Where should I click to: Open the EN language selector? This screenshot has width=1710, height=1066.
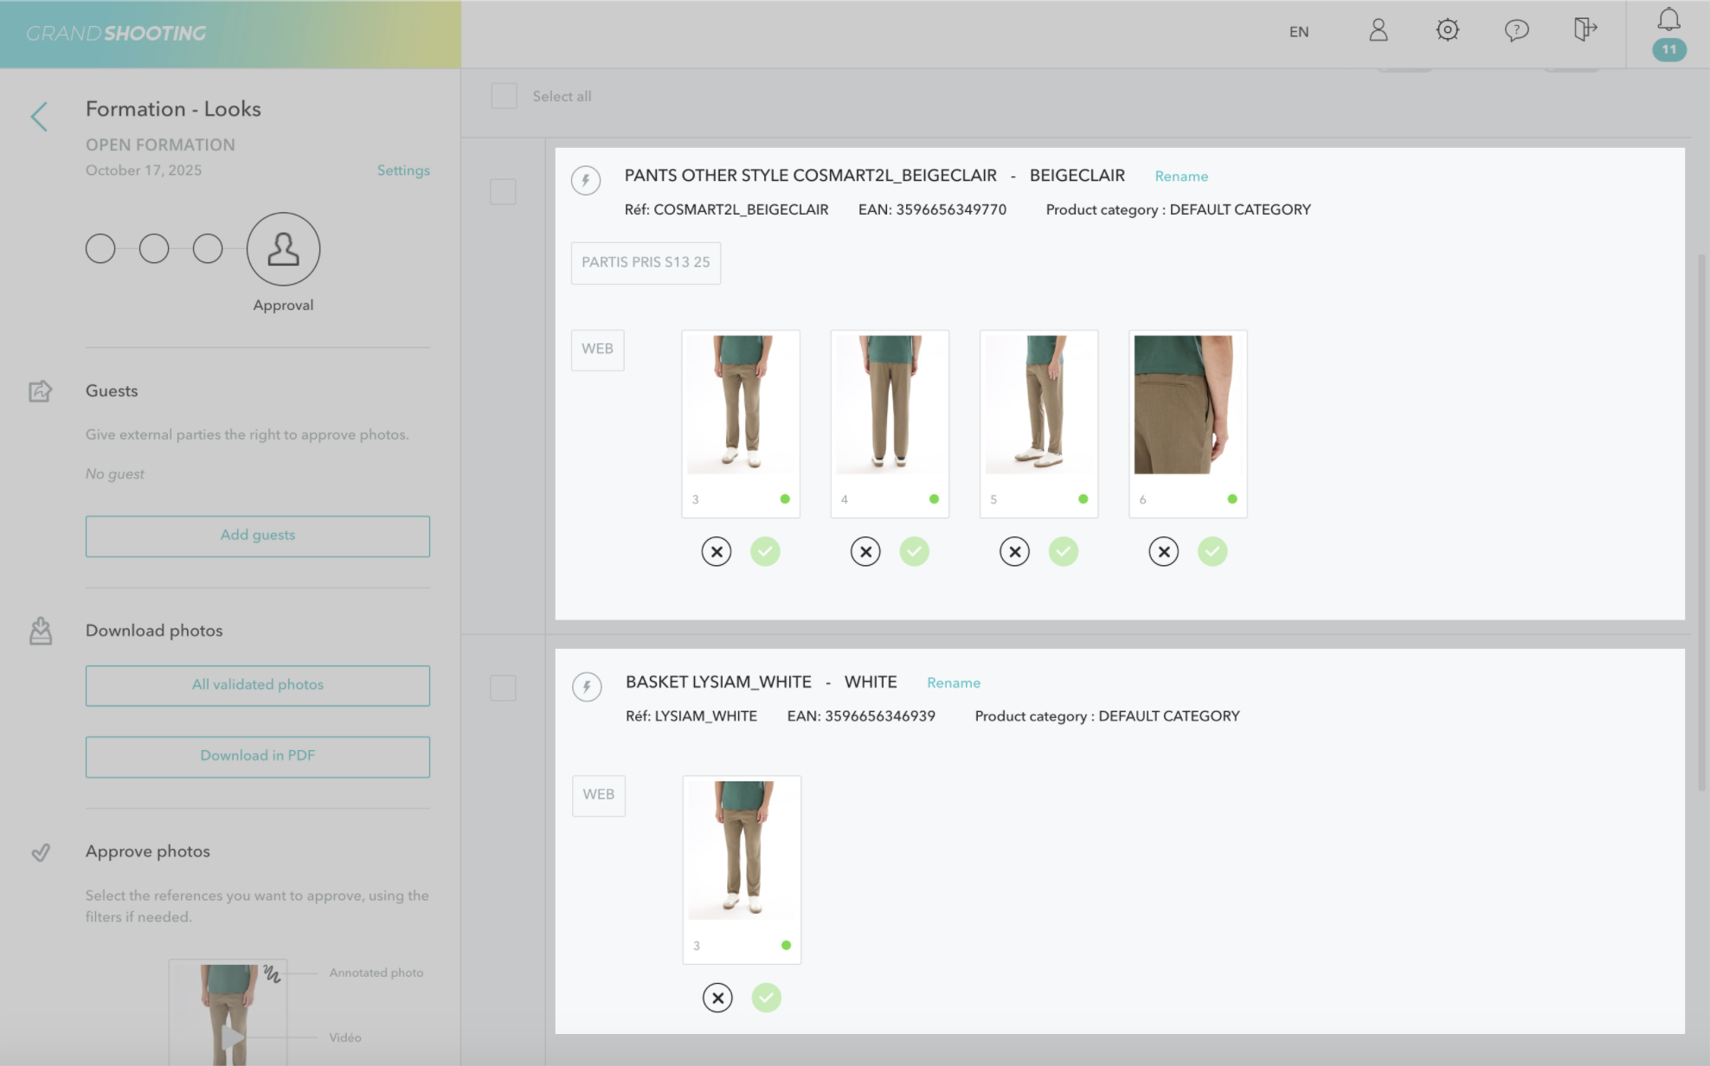pyautogui.click(x=1298, y=32)
